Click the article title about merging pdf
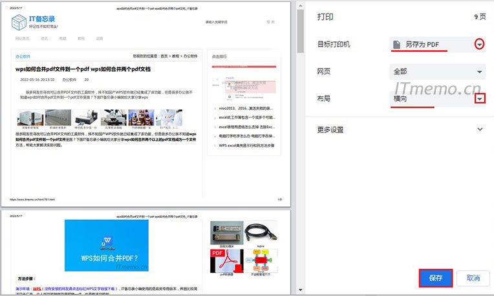This screenshot has width=494, height=296. tap(83, 69)
